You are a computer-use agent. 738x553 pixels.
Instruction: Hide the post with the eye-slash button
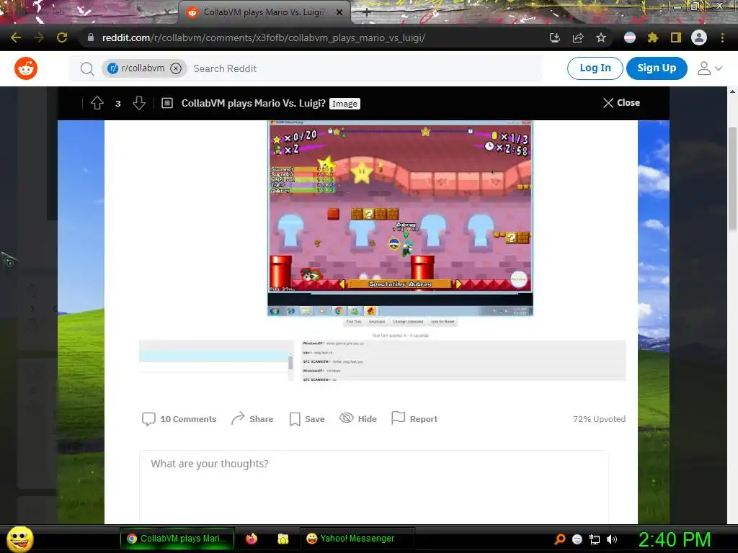(358, 419)
